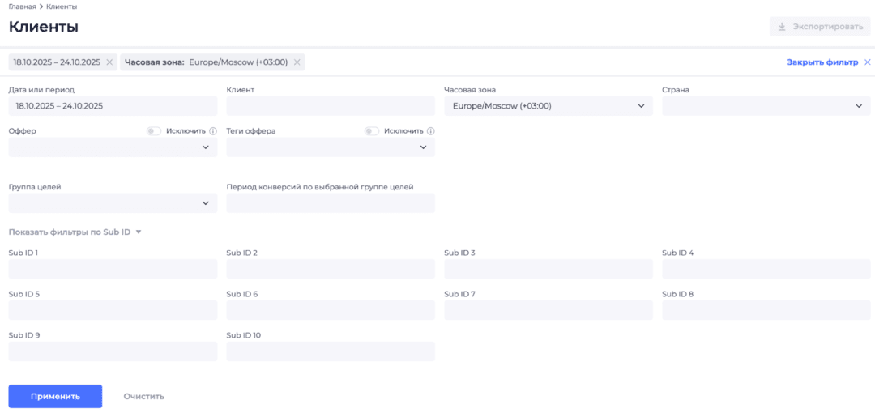
Task: Open the Часовая зона dropdown
Action: 548,106
